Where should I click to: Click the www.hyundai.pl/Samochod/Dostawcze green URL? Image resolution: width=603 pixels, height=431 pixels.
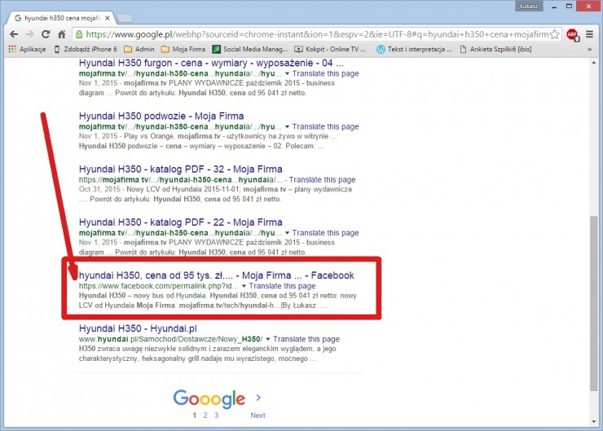pos(171,339)
